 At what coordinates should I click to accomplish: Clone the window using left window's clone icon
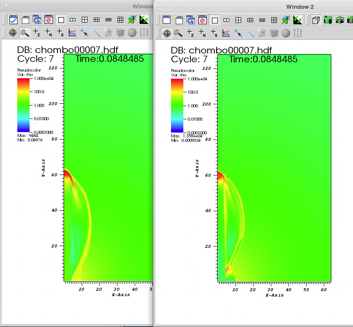coord(37,20)
